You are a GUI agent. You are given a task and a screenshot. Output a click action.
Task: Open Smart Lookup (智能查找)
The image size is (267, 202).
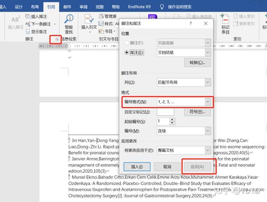click(69, 24)
